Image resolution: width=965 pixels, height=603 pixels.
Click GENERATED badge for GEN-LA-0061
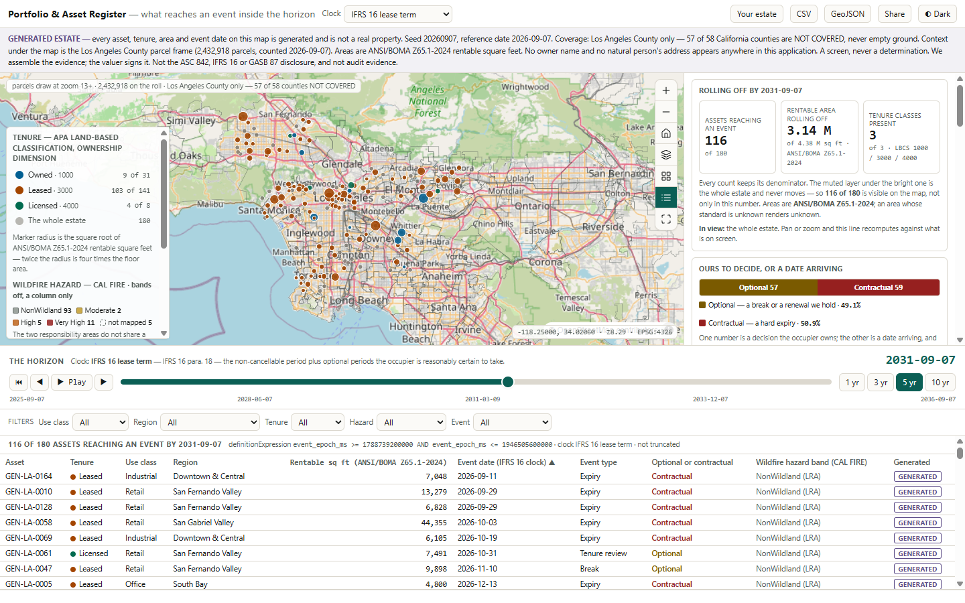(x=917, y=553)
